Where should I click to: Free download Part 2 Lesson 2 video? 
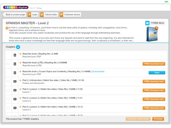(x=154, y=99)
